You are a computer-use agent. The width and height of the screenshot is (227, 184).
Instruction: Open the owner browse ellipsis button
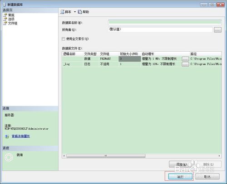pos(217,30)
